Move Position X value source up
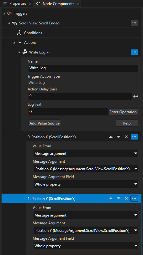This screenshot has width=143, height=255. click(111, 137)
